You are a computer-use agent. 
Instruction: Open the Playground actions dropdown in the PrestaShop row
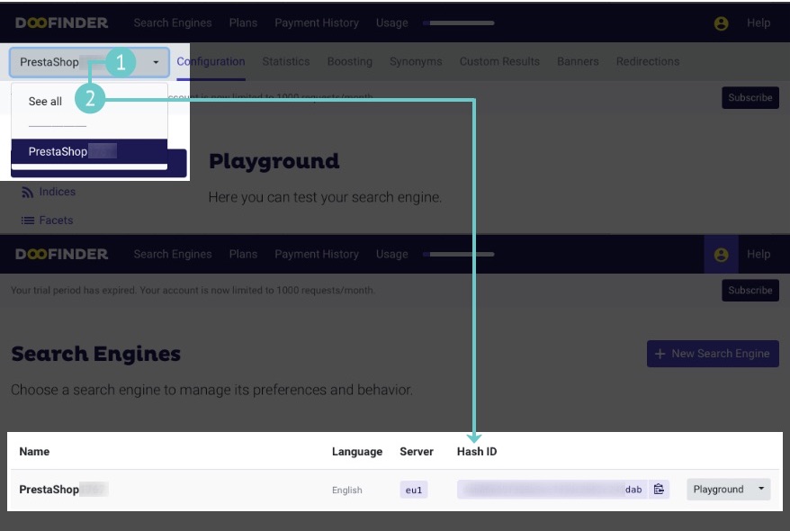pyautogui.click(x=728, y=490)
